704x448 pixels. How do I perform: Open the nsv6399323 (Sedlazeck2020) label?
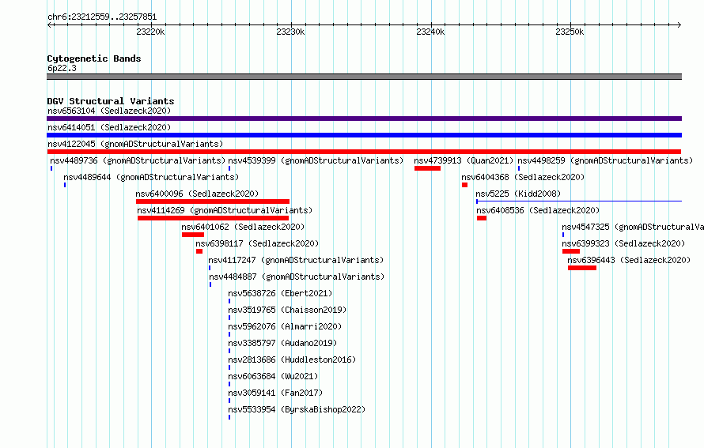click(x=623, y=243)
